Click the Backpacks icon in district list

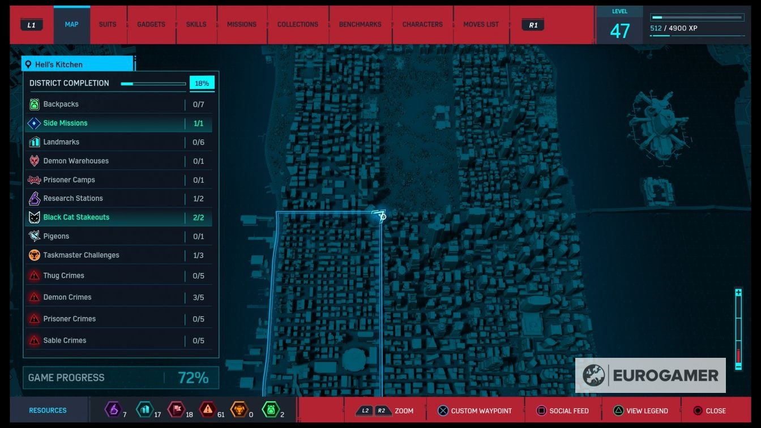click(x=35, y=104)
